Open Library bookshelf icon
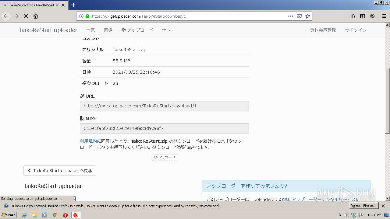390x219 pixels. 353,16
